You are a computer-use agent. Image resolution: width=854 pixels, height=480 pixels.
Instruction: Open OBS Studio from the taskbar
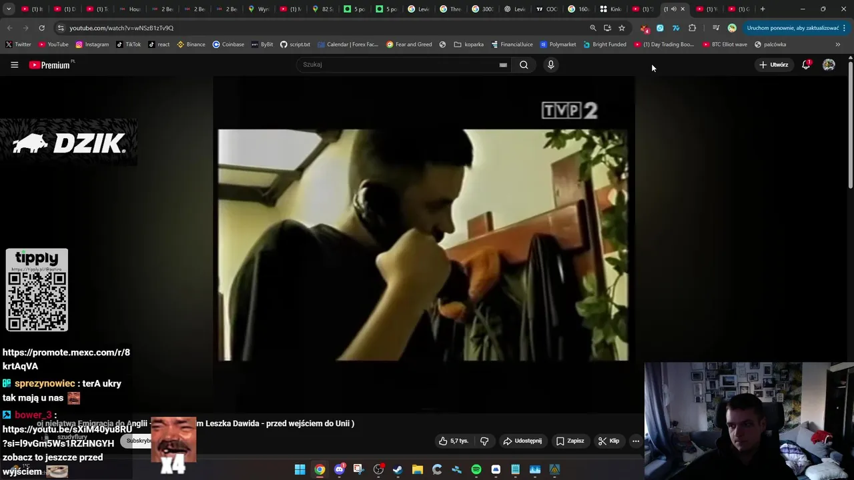[x=378, y=469]
